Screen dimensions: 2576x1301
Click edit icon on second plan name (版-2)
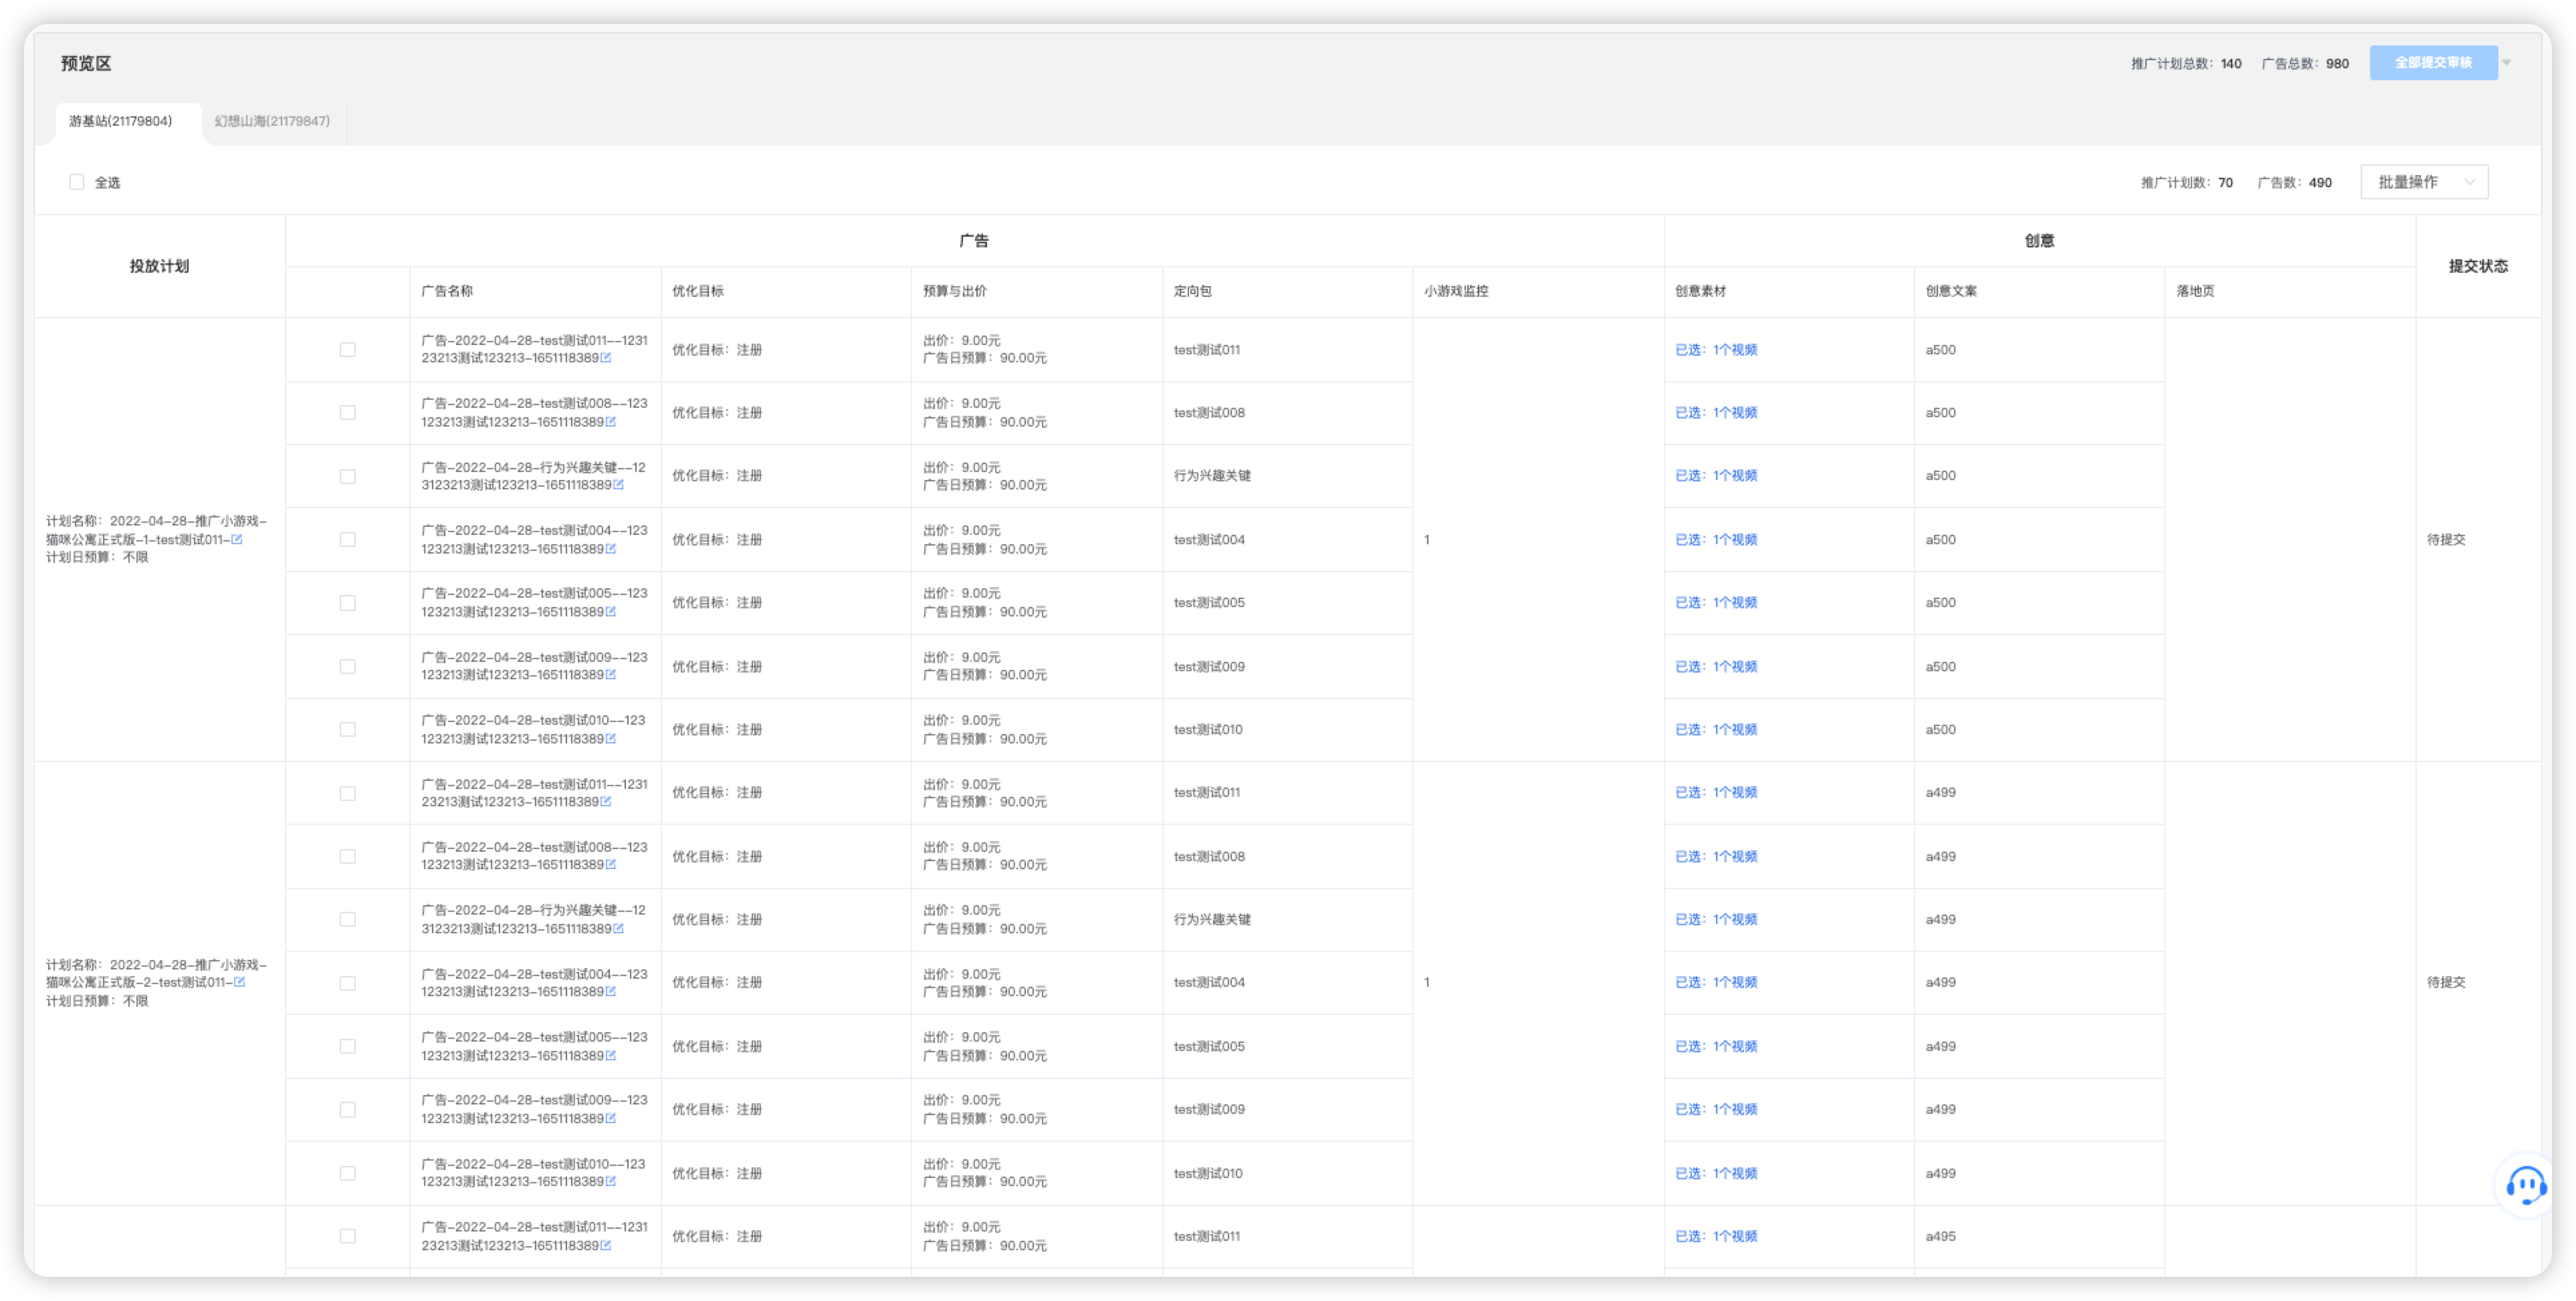pyautogui.click(x=239, y=983)
